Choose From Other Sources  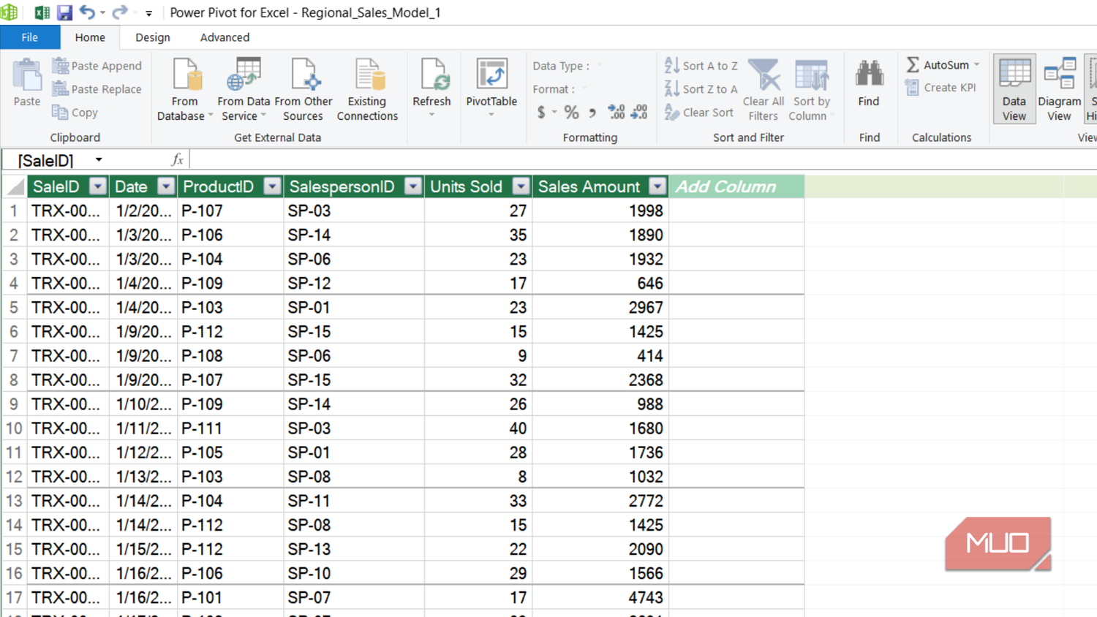click(x=303, y=88)
